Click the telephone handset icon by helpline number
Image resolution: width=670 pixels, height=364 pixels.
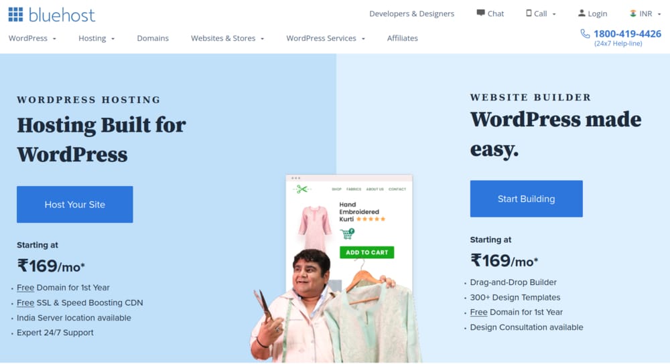585,33
